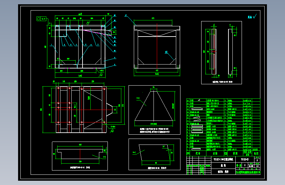Click the 其余 surface roughness note
The width and height of the screenshot is (285, 185).
coord(252,16)
